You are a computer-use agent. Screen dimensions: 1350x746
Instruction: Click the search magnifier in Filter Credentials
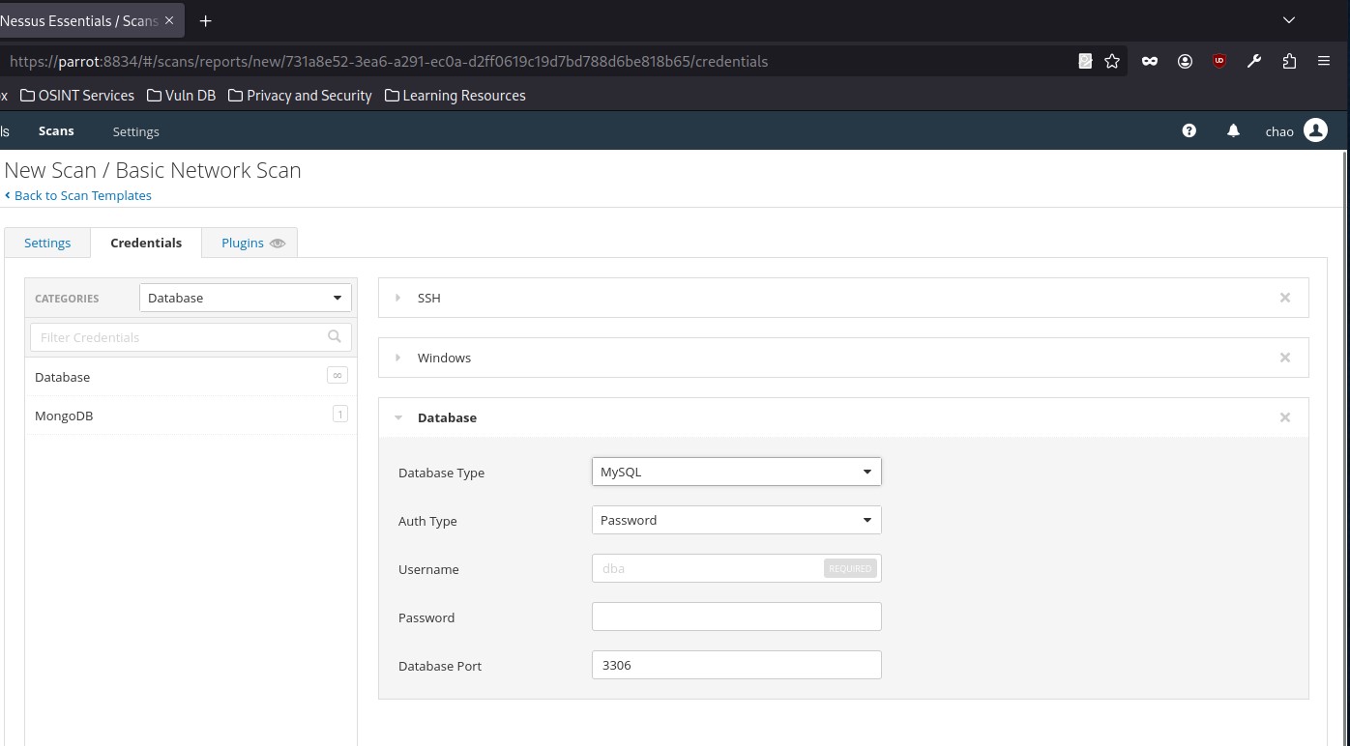[x=335, y=336]
